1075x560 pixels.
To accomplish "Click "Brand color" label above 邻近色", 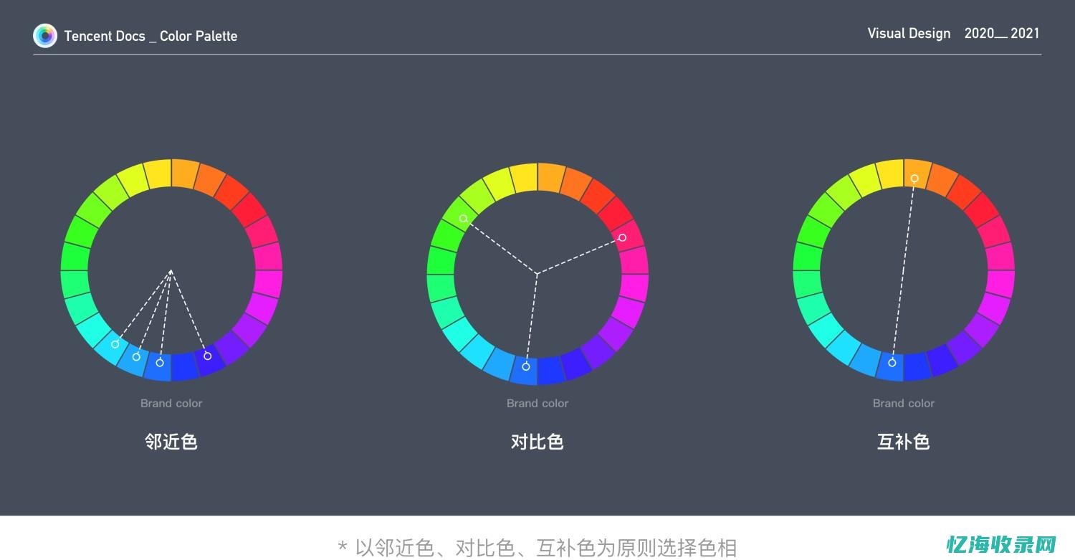I will click(x=171, y=404).
